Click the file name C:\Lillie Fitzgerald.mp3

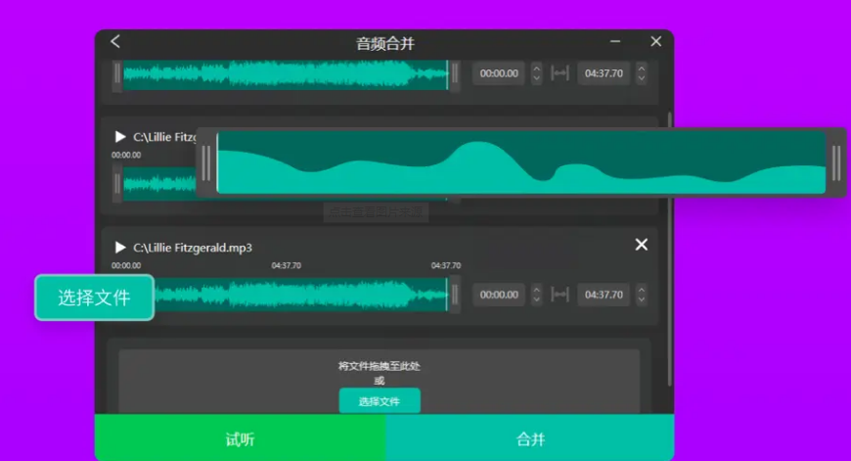pyautogui.click(x=193, y=248)
